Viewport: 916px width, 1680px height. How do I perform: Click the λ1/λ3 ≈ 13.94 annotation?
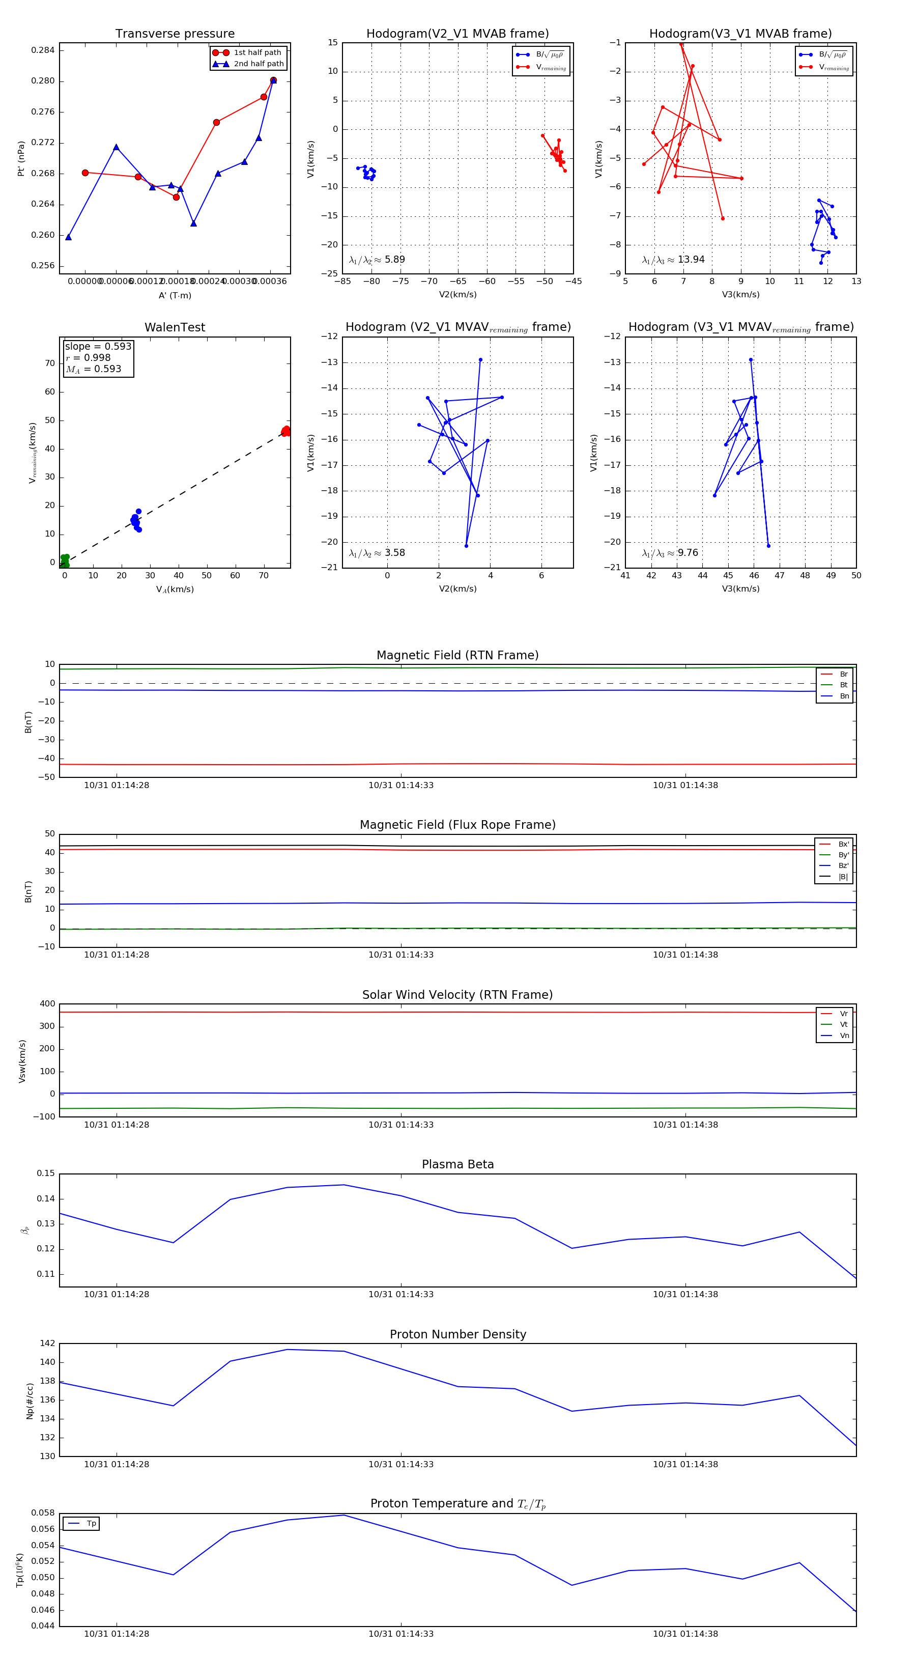(673, 260)
